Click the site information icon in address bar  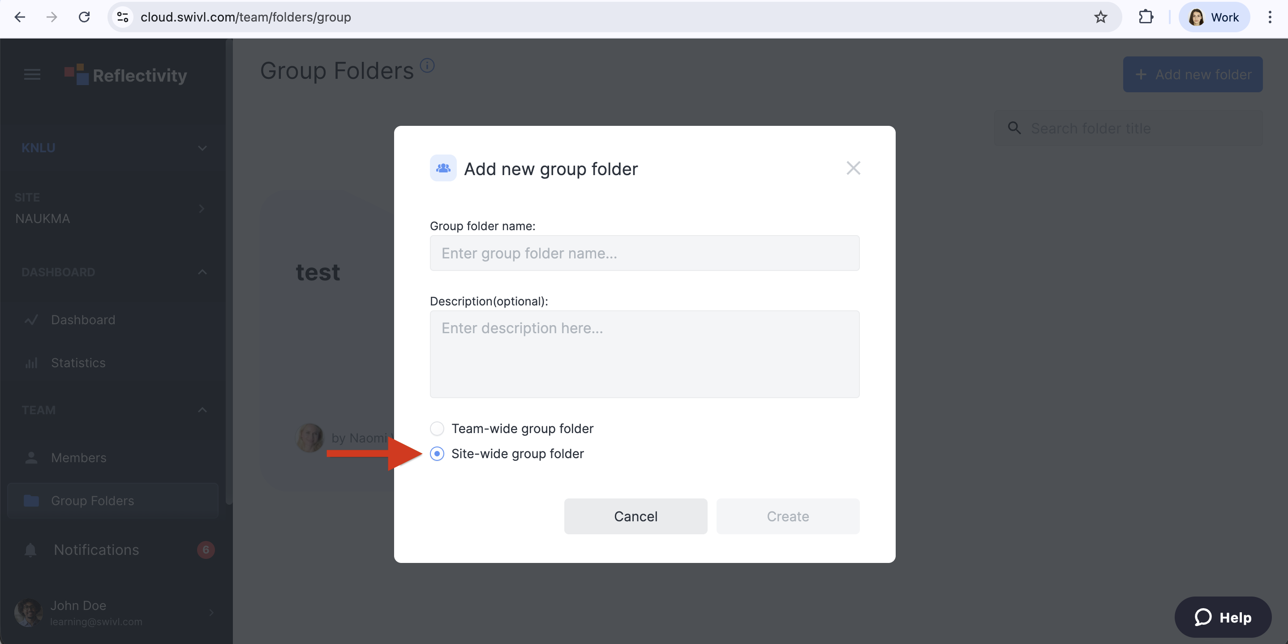point(123,17)
